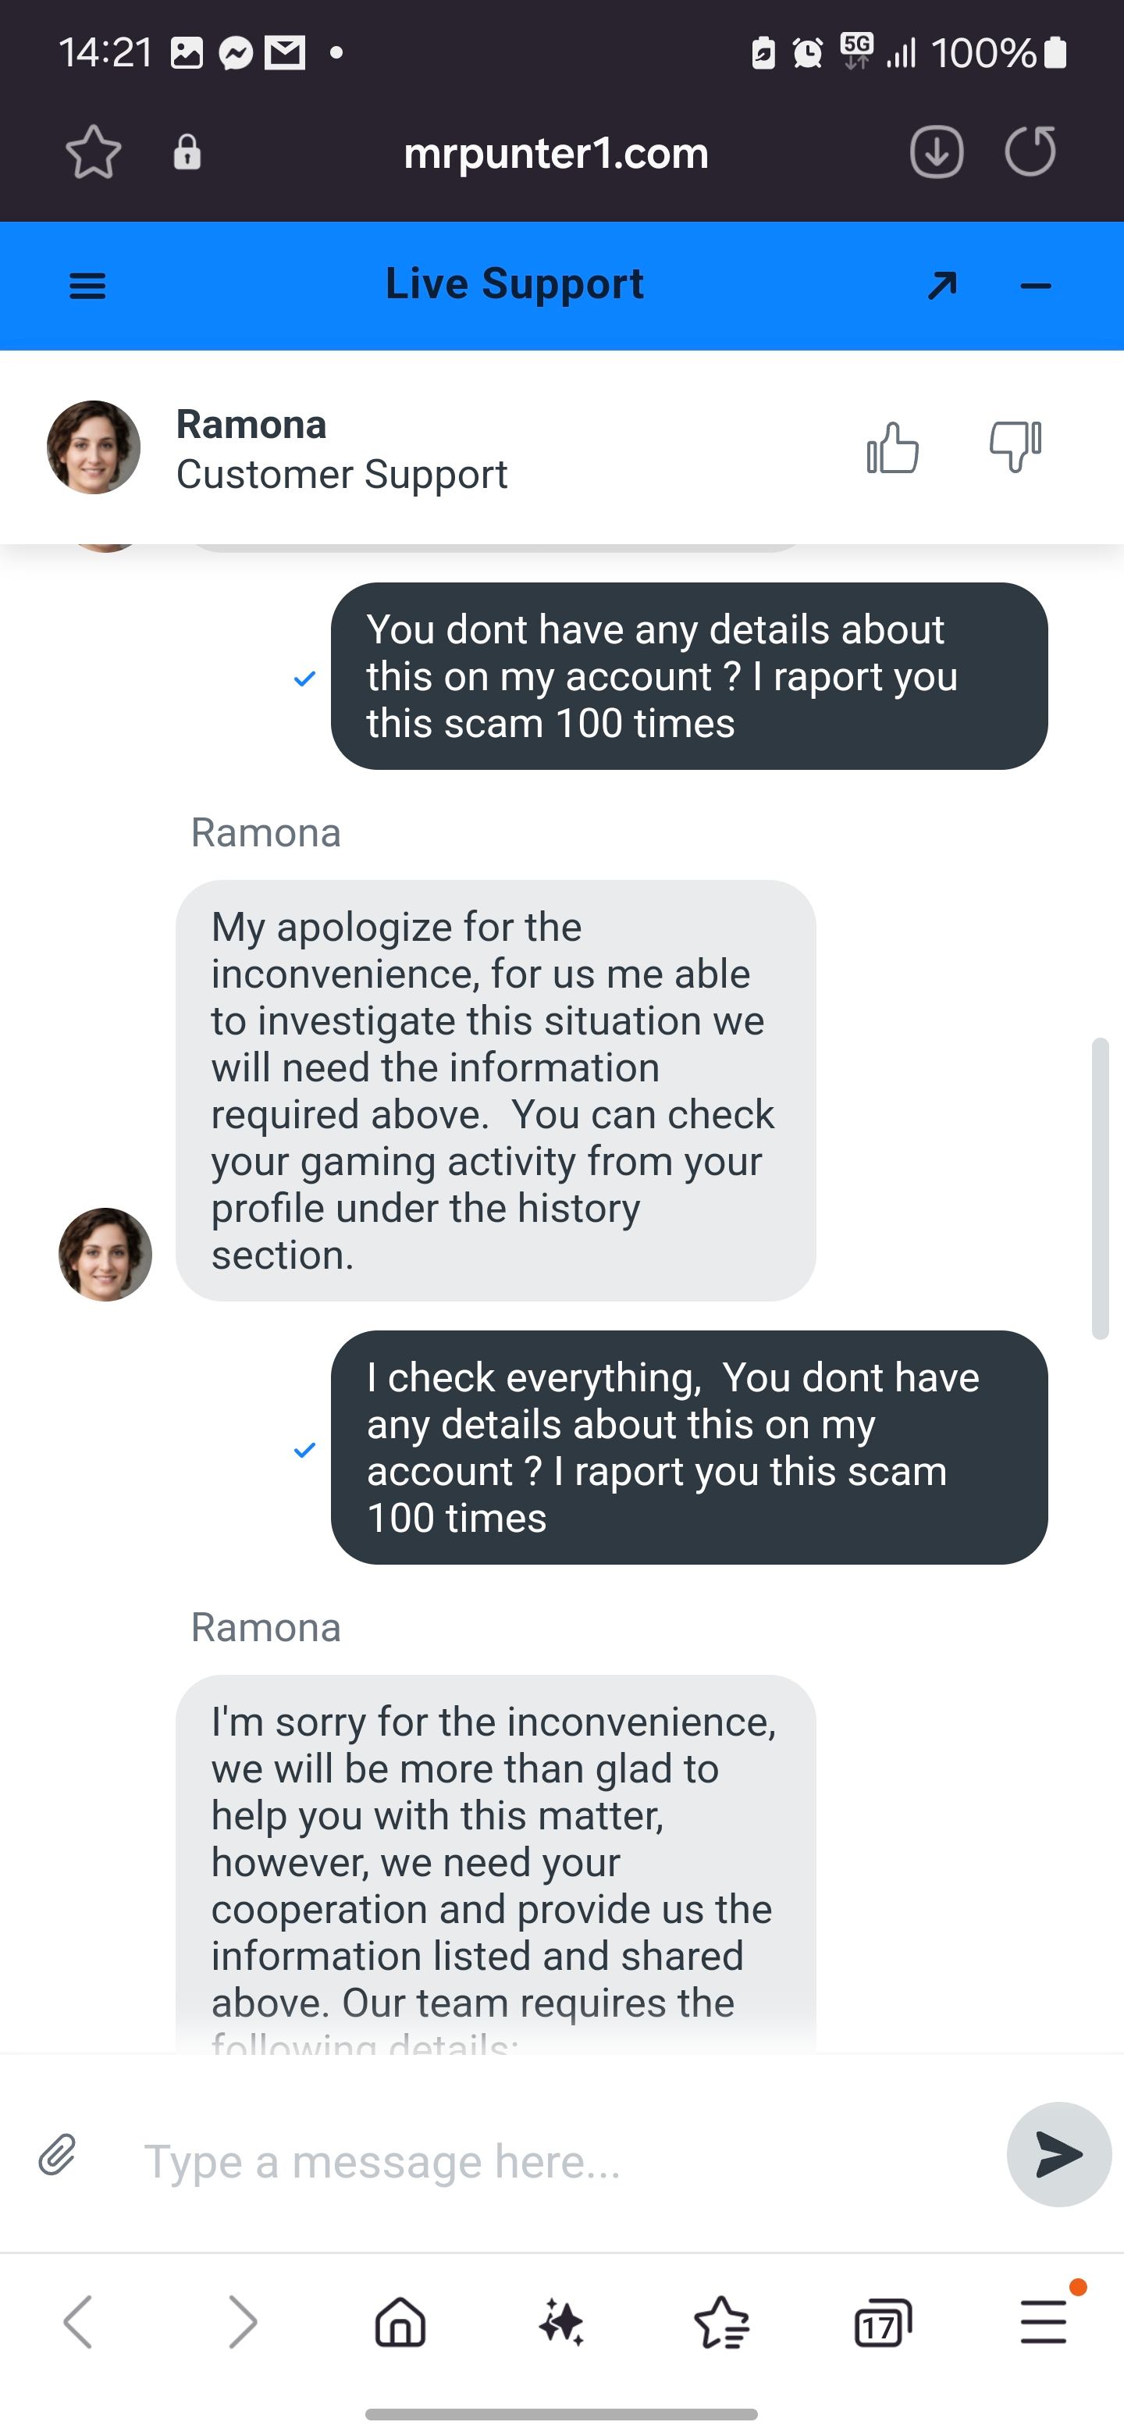Reload the page with the refresh icon

point(1030,152)
